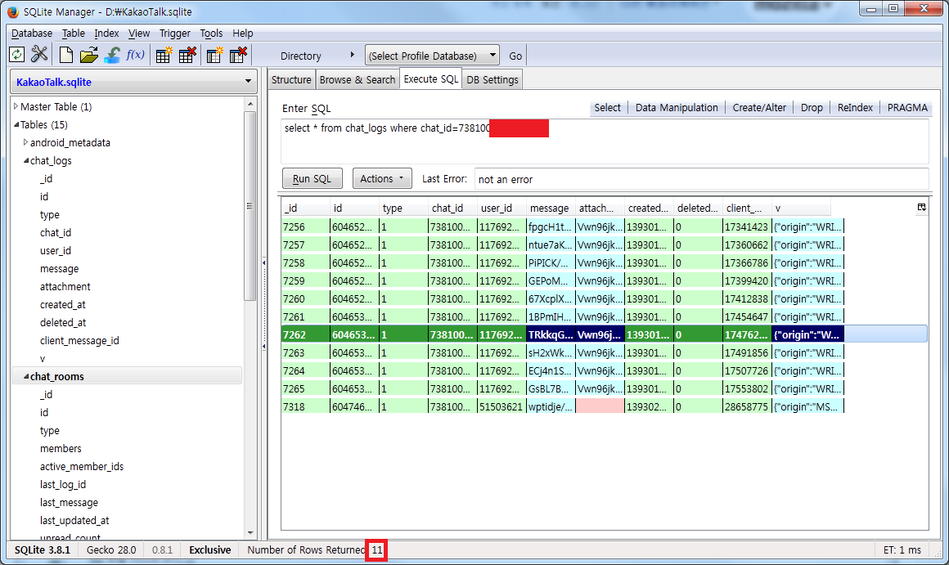This screenshot has width=949, height=565.
Task: Click the f(x) user-defined functions icon
Action: pos(135,55)
